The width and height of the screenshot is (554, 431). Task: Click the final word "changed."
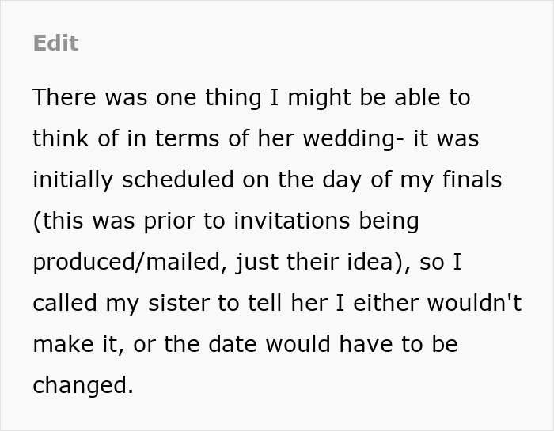click(83, 385)
